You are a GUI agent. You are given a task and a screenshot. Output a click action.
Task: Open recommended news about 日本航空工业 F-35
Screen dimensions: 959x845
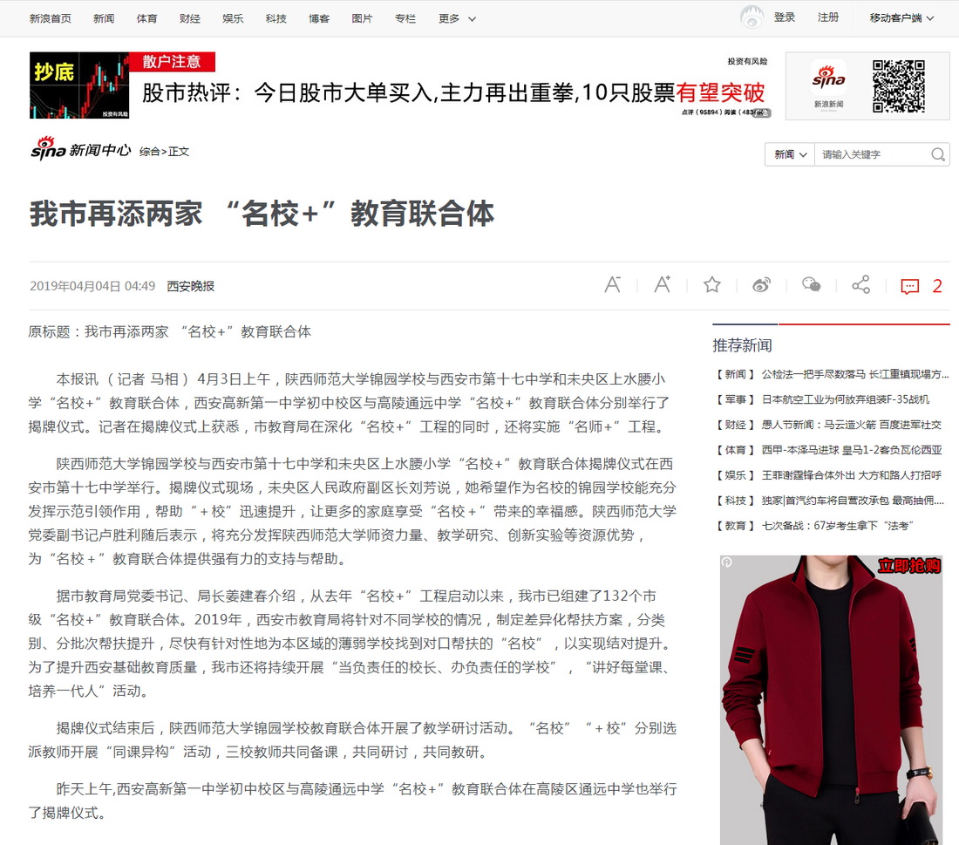click(x=845, y=399)
